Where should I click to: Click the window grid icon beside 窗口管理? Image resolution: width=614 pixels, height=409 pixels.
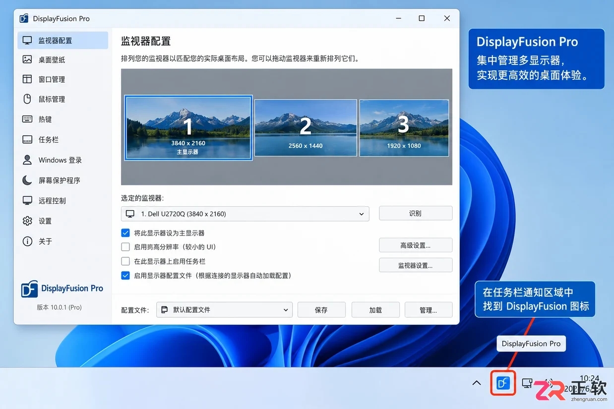[27, 79]
